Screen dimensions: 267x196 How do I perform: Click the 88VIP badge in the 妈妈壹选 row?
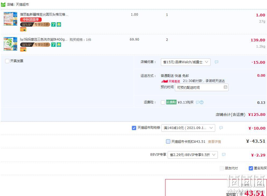[x=35, y=45]
